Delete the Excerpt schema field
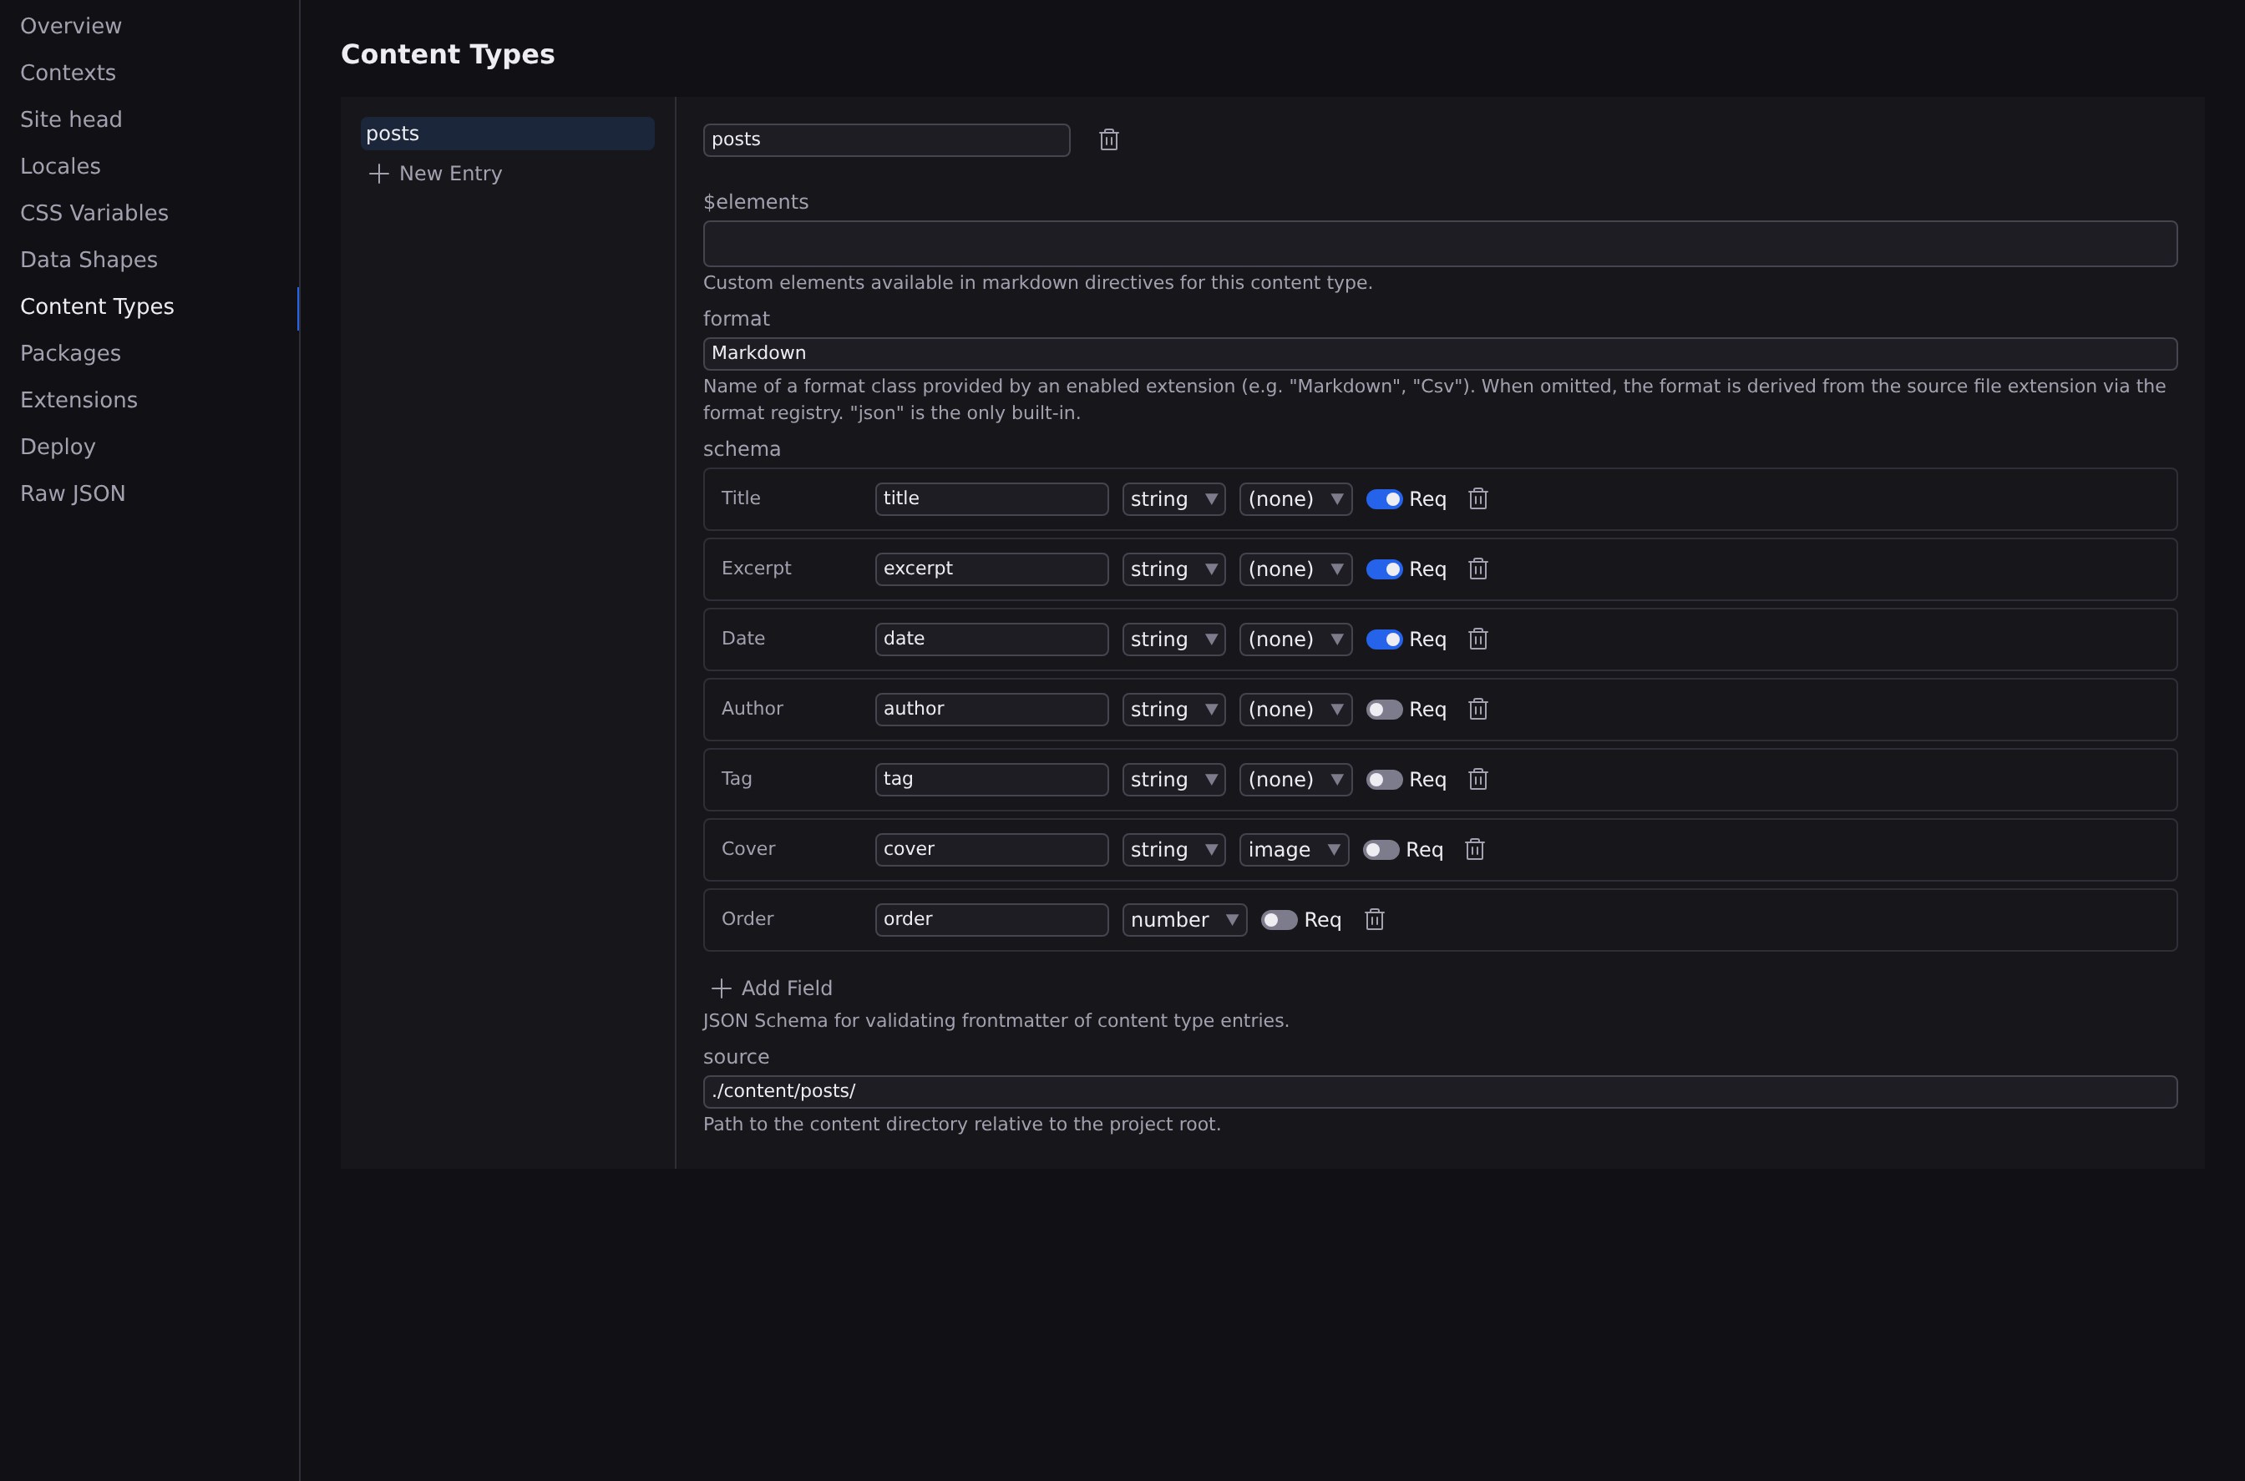The height and width of the screenshot is (1481, 2245). [1479, 569]
